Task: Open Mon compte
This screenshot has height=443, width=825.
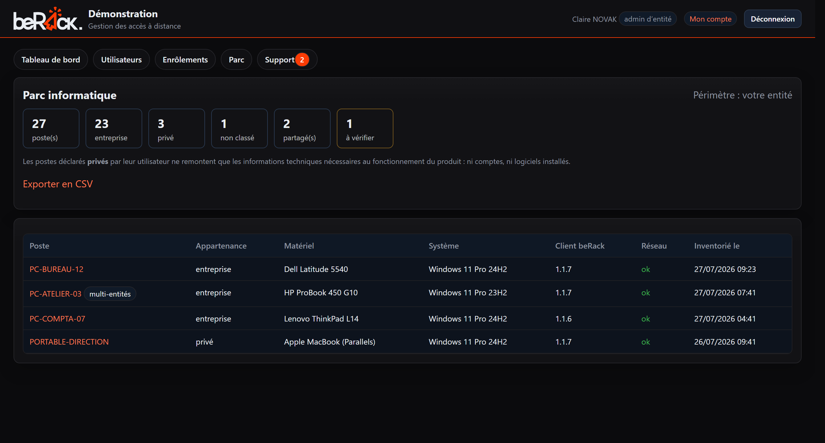Action: pyautogui.click(x=710, y=19)
